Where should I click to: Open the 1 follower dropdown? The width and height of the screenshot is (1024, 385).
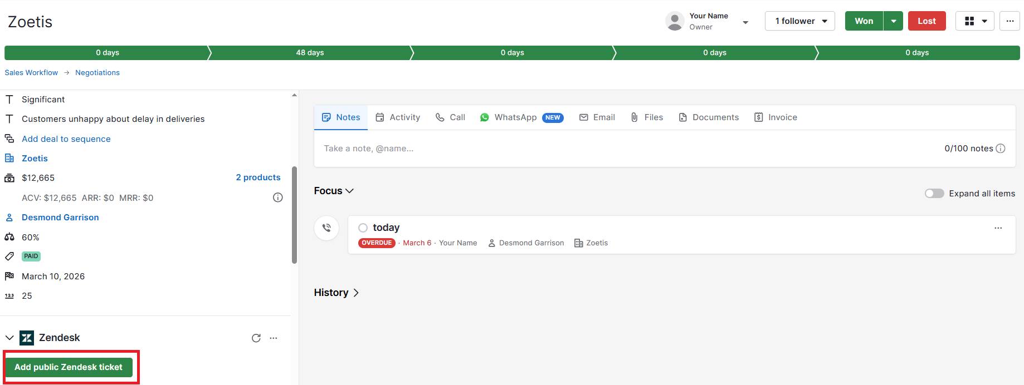[x=799, y=21]
